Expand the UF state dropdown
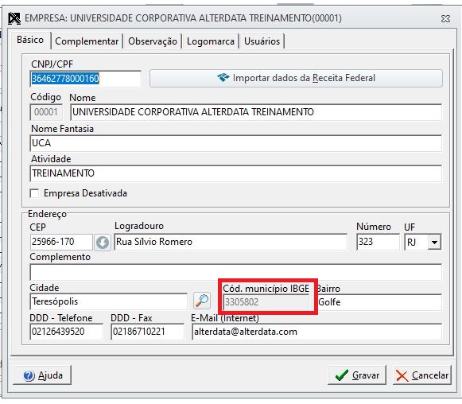This screenshot has height=404, width=462. click(x=434, y=243)
